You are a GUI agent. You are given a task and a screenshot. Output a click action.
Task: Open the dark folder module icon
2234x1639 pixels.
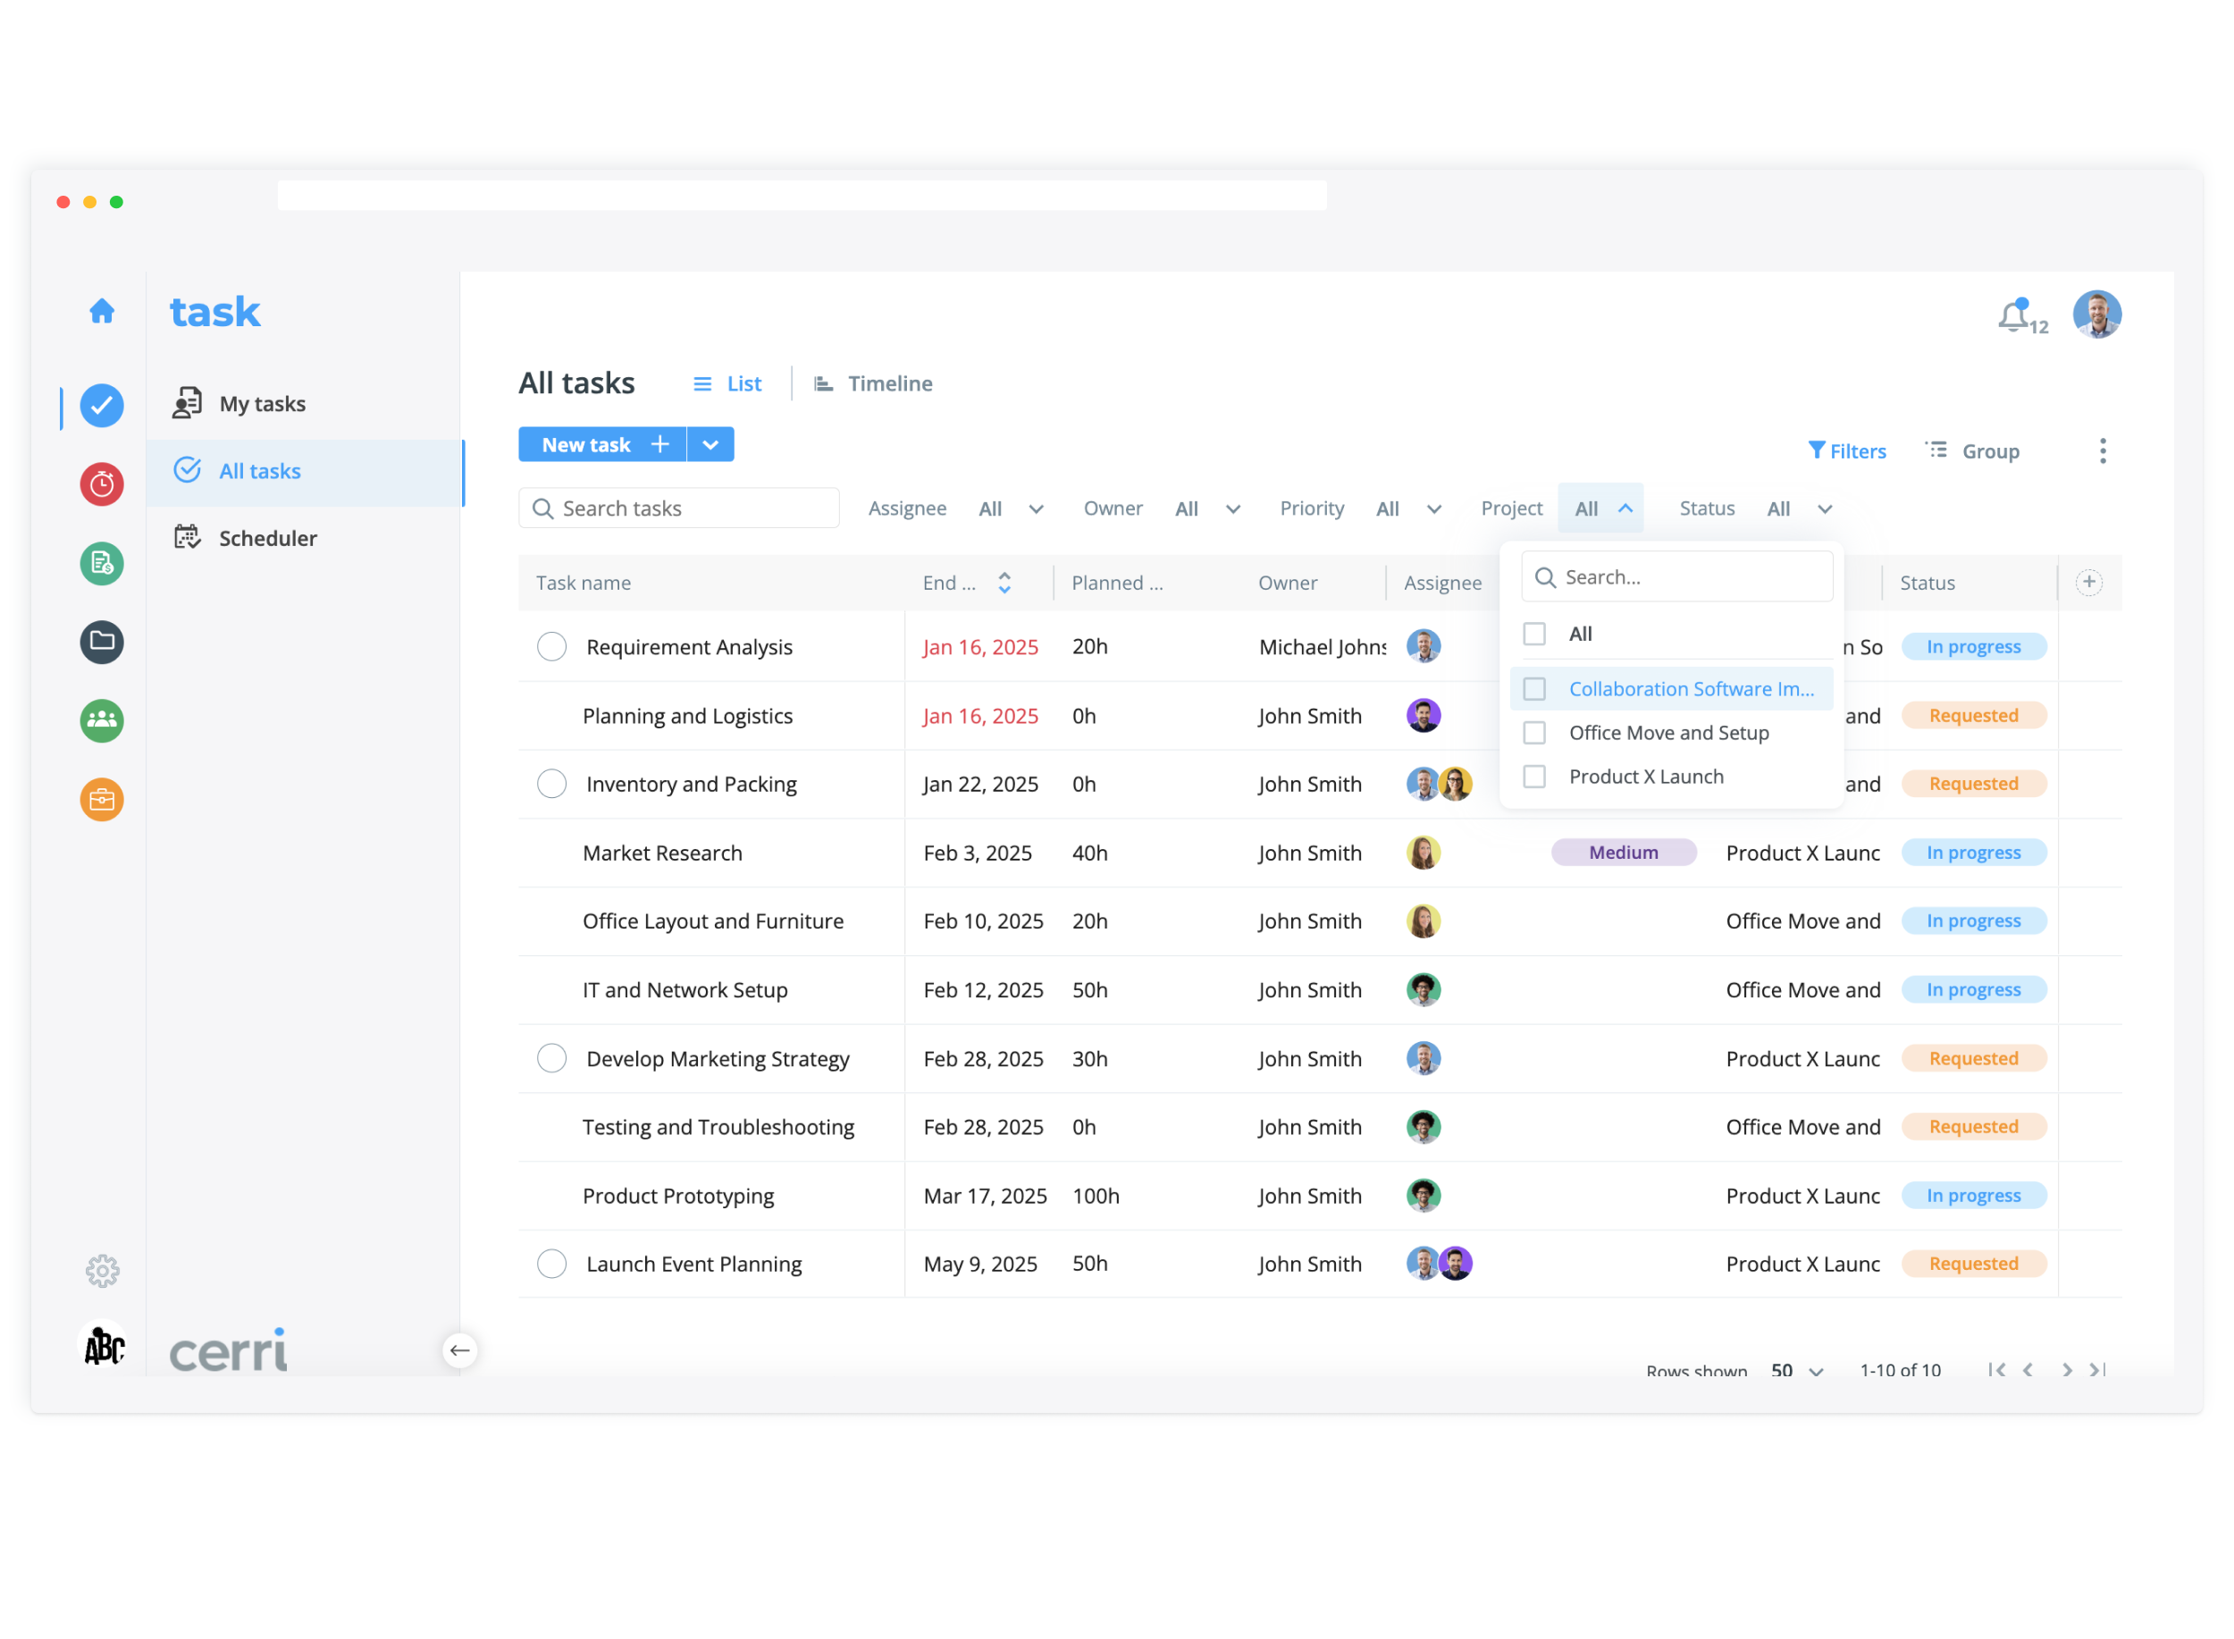point(101,642)
